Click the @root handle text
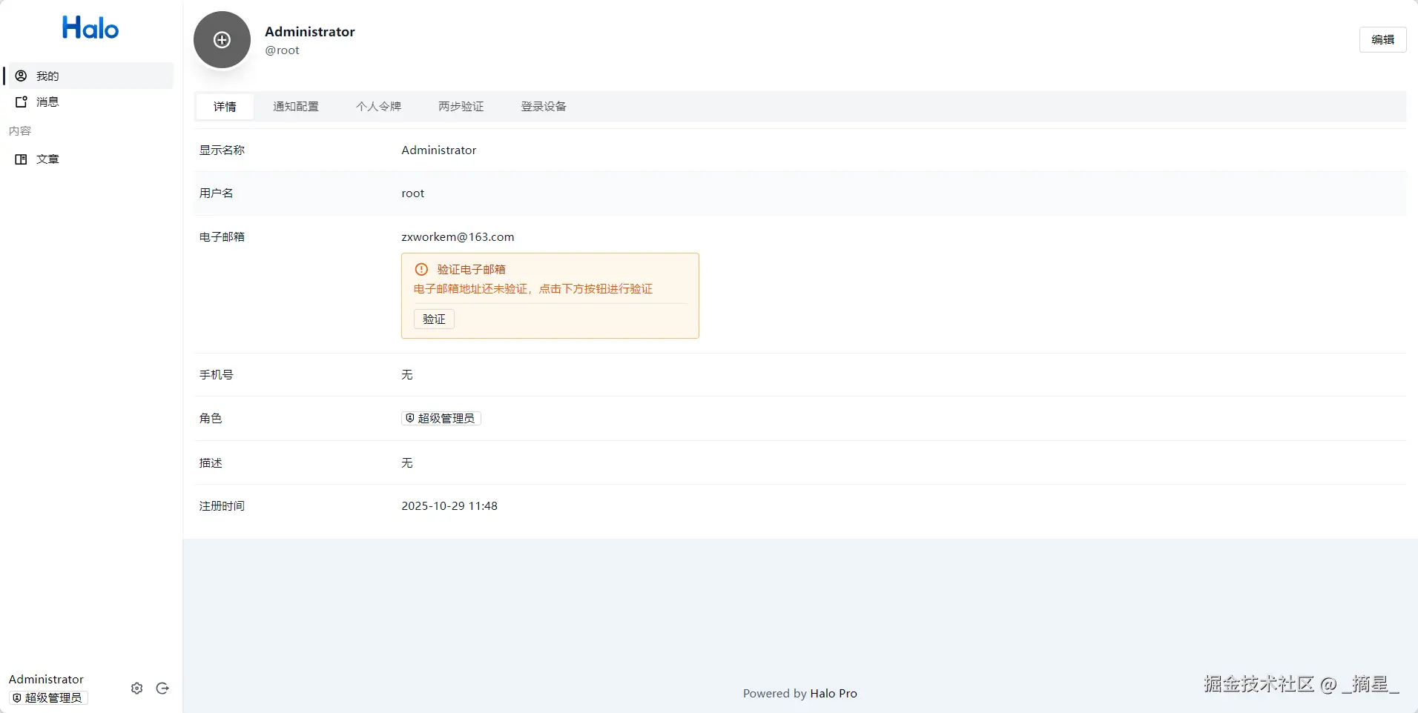Screen dimensions: 1418x713 coord(283,50)
